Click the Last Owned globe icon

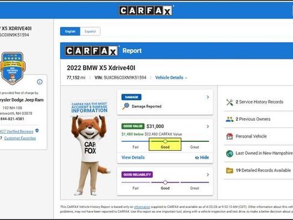pyautogui.click(x=229, y=153)
